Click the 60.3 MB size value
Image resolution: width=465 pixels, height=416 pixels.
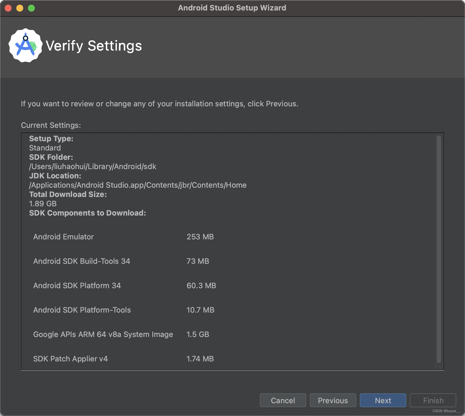pyautogui.click(x=201, y=286)
